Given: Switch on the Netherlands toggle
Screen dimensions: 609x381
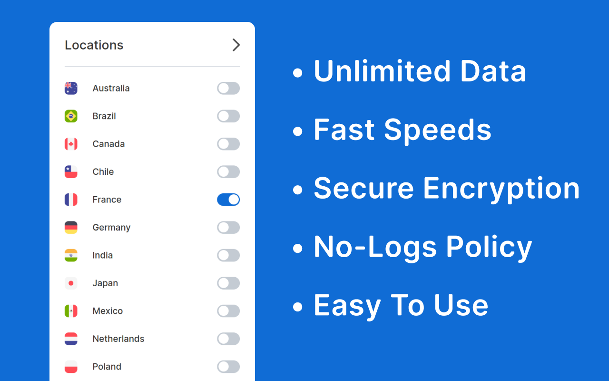Looking at the screenshot, I should (228, 339).
